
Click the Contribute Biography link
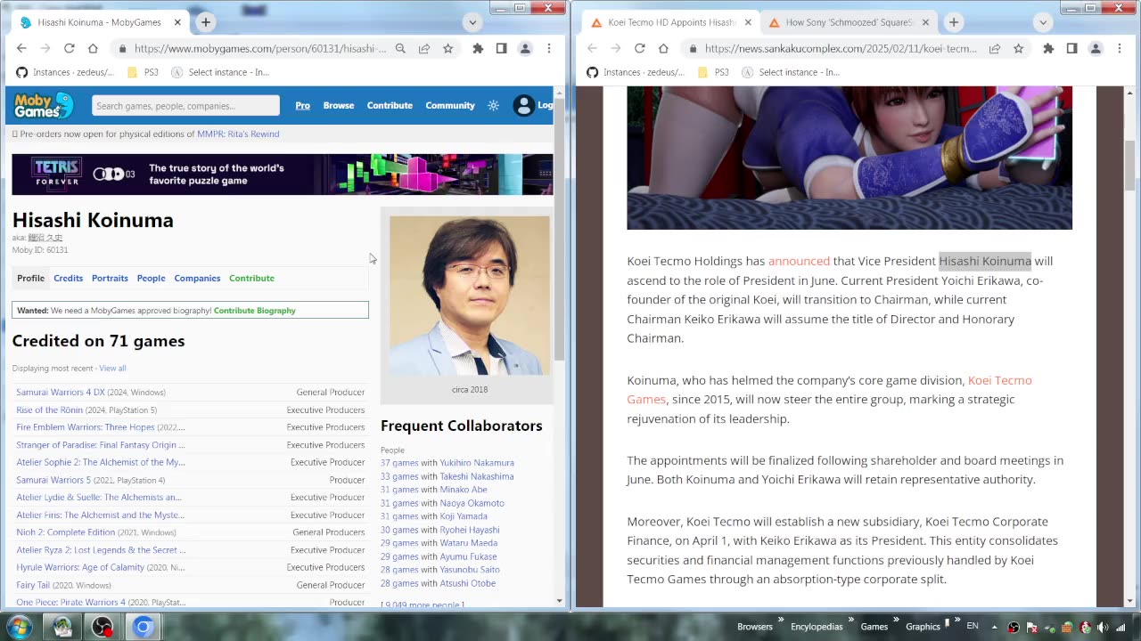click(255, 311)
